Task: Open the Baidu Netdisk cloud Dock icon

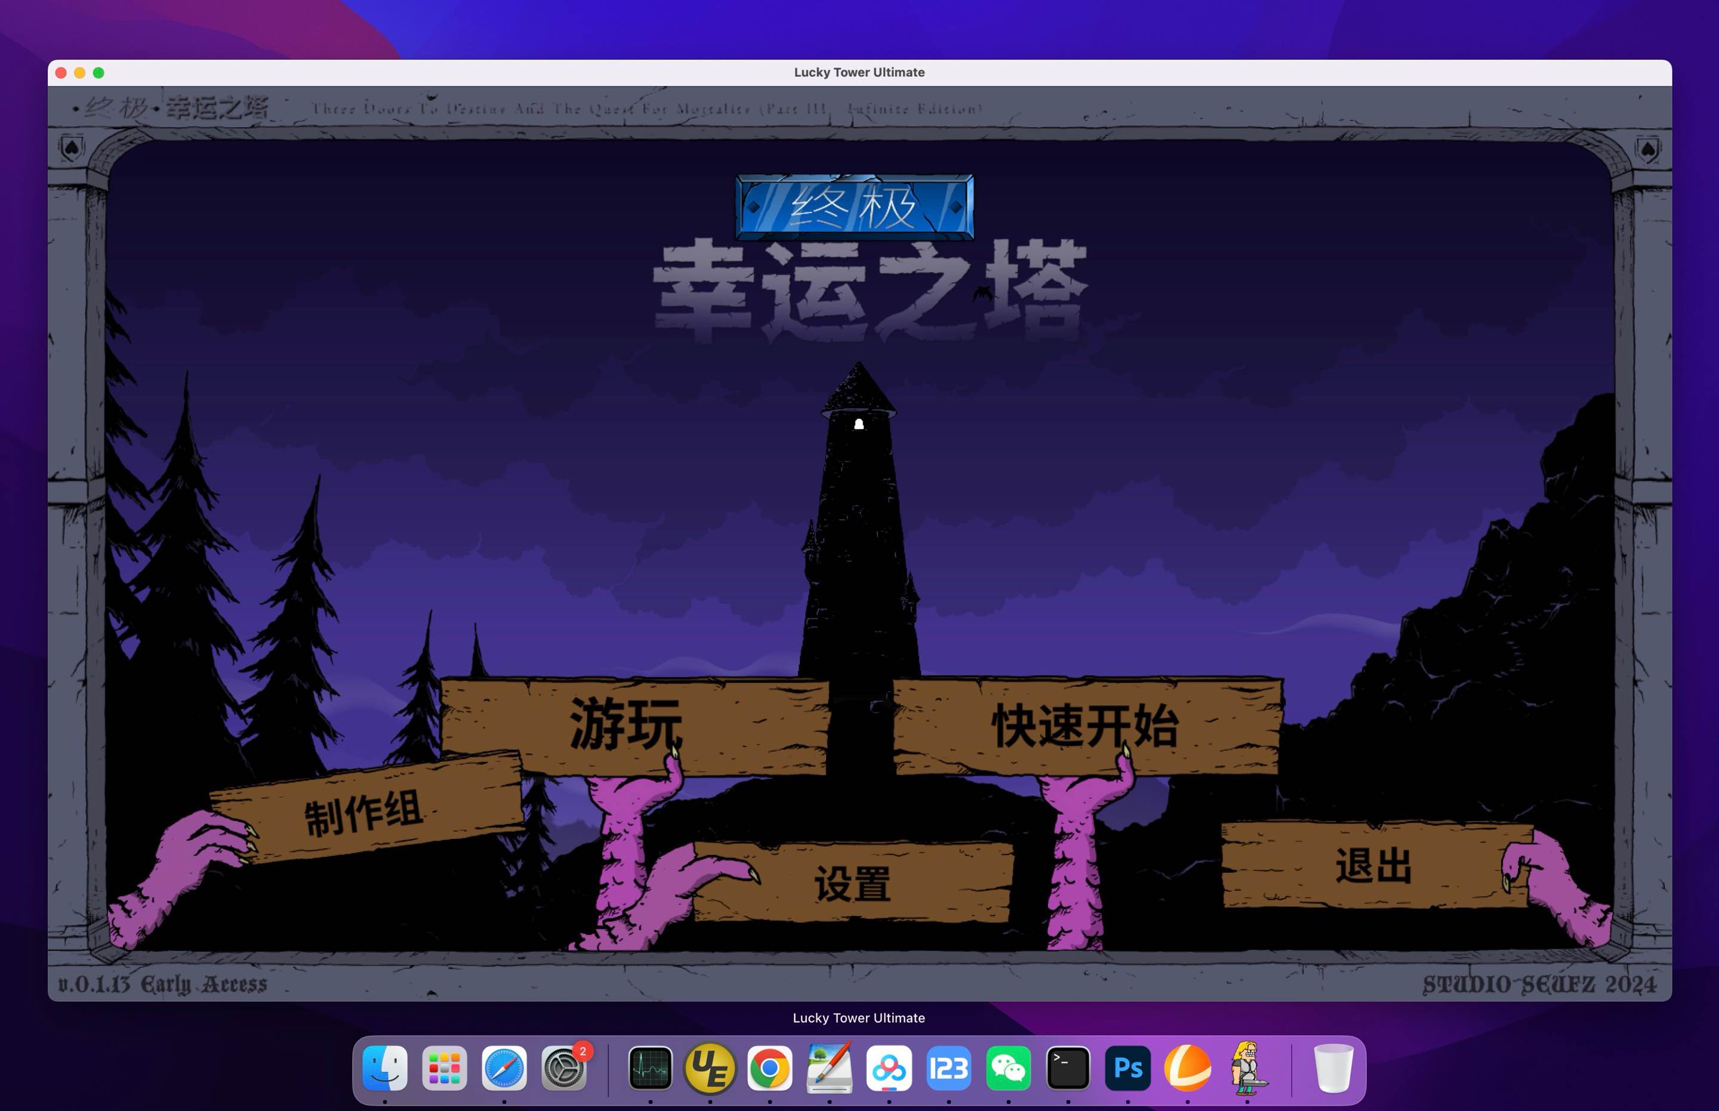Action: [889, 1067]
